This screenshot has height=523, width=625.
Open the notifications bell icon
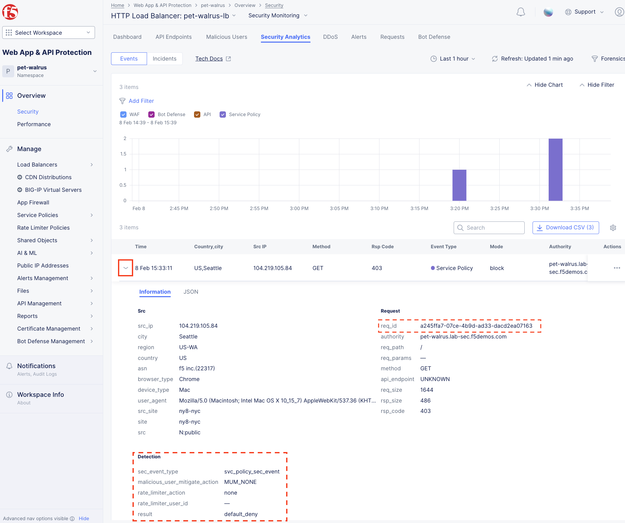click(521, 12)
